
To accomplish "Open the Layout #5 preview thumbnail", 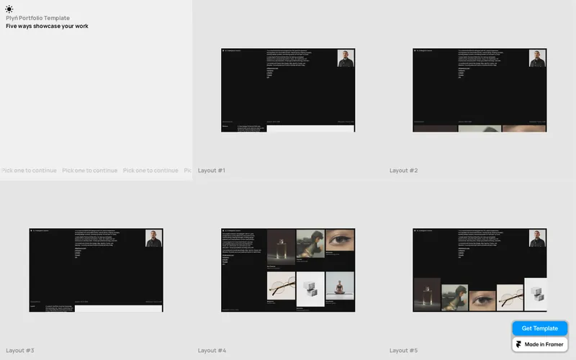I will (x=480, y=270).
